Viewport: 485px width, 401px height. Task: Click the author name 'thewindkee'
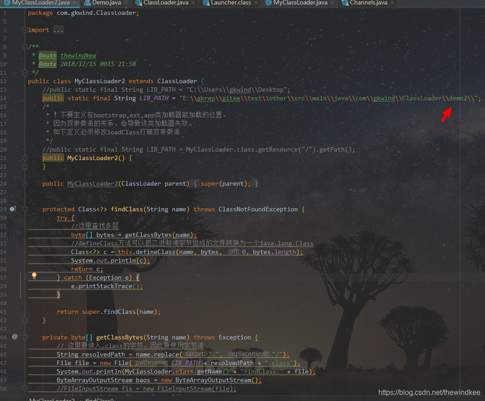tap(78, 56)
